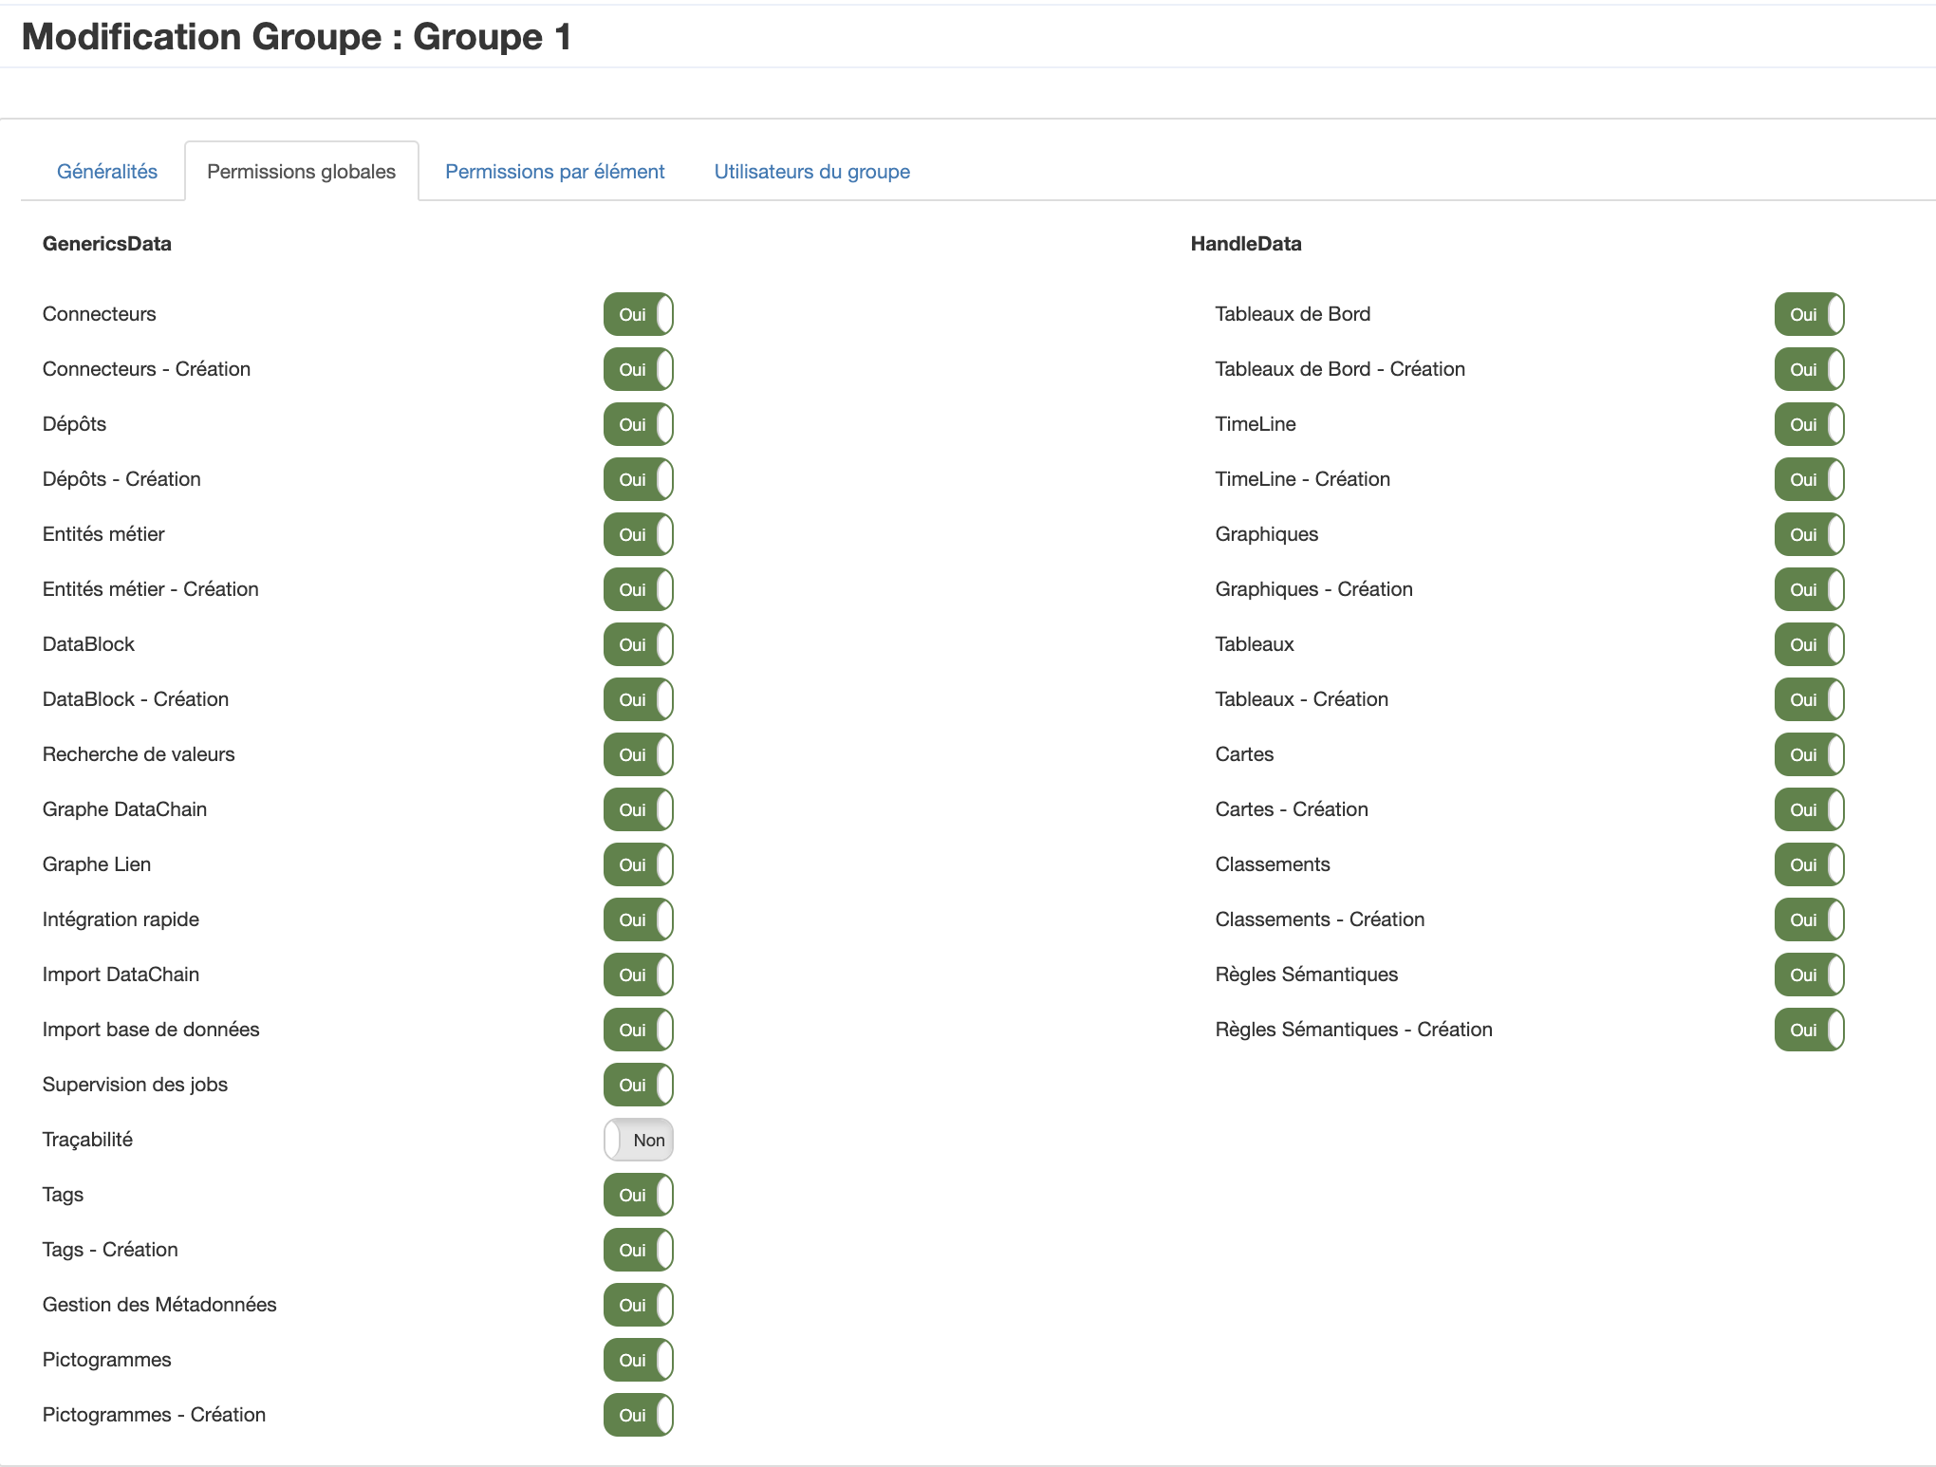Toggle the Traçabilité switch on
Image resolution: width=1936 pixels, height=1467 pixels.
[638, 1140]
